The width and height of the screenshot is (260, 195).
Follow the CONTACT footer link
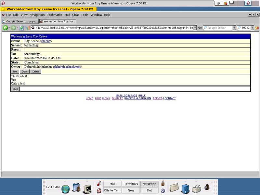point(170,98)
